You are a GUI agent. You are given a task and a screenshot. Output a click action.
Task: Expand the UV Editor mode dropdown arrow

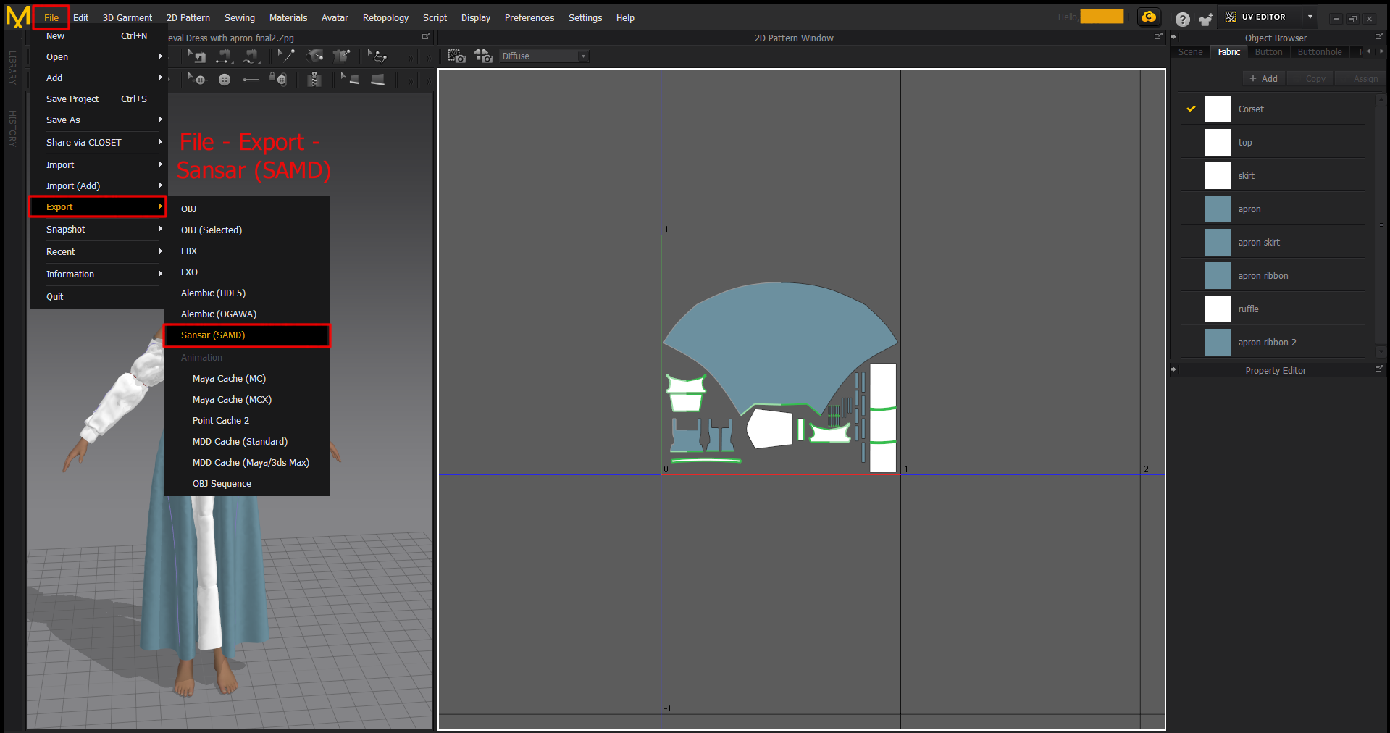(1310, 17)
